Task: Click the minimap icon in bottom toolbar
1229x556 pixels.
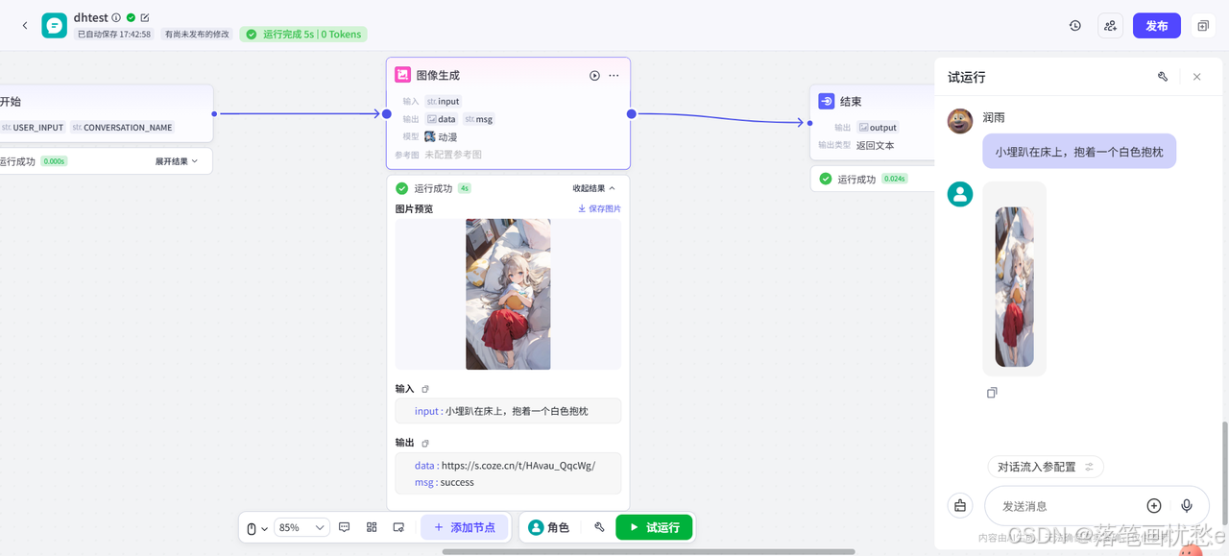Action: tap(398, 527)
